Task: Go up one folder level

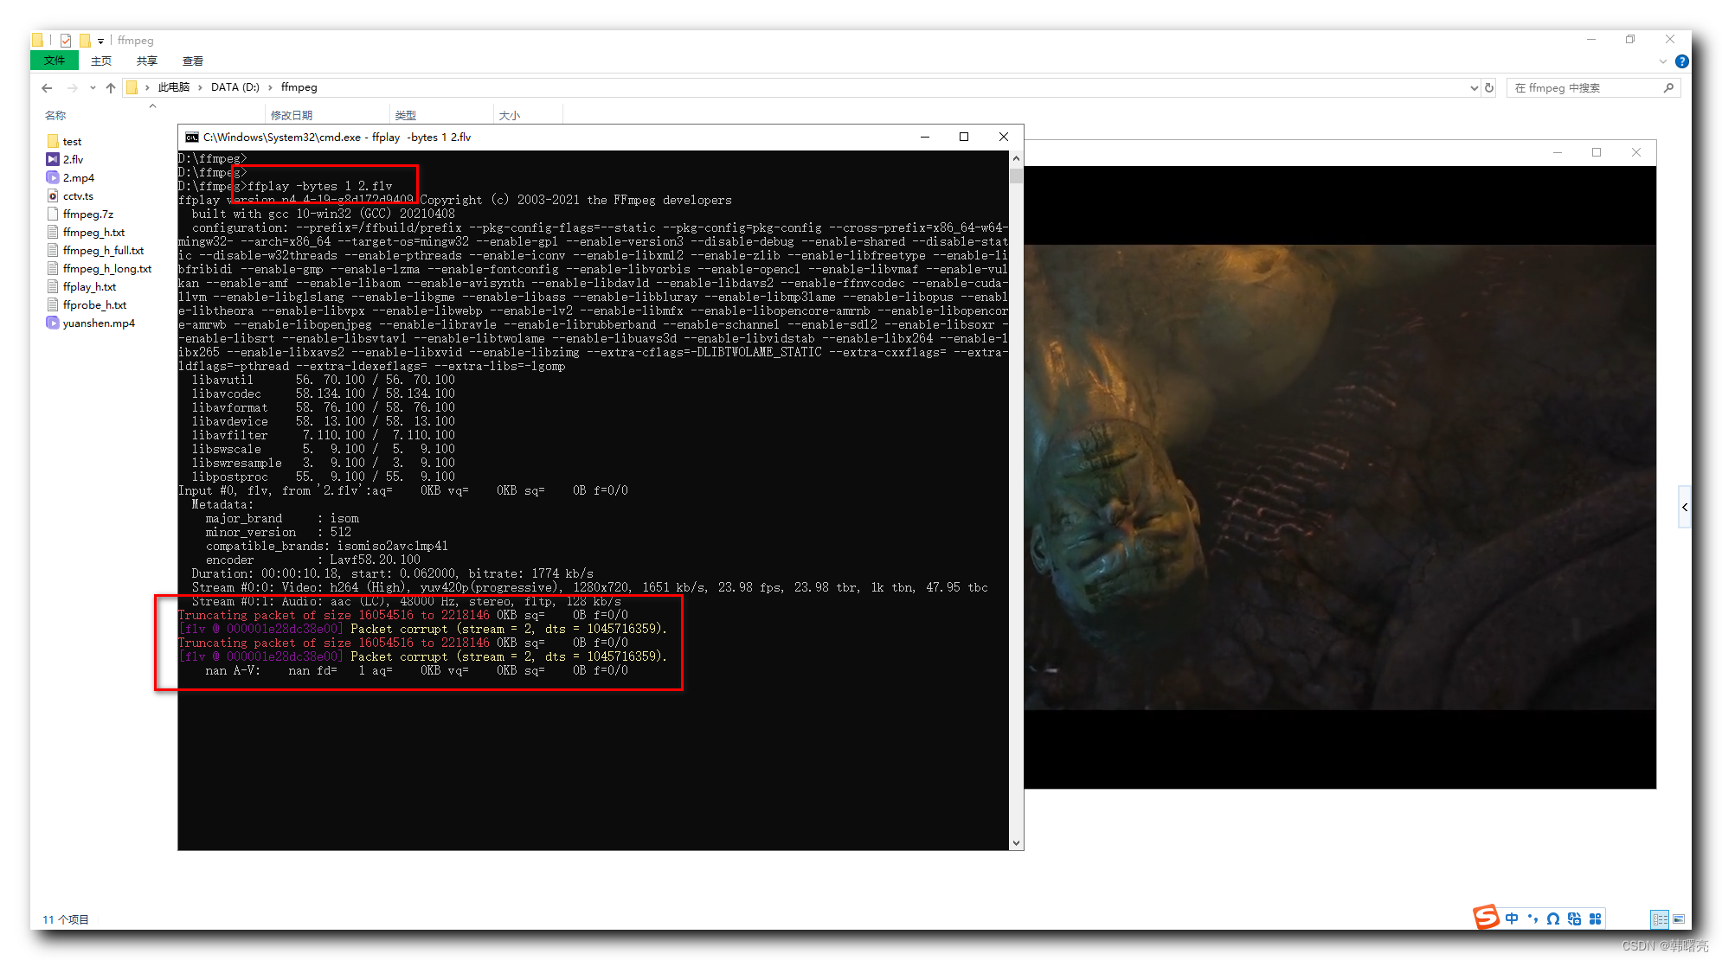Action: [x=110, y=87]
